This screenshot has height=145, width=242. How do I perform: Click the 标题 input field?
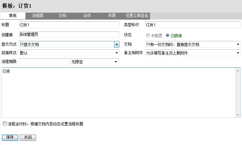point(69,25)
